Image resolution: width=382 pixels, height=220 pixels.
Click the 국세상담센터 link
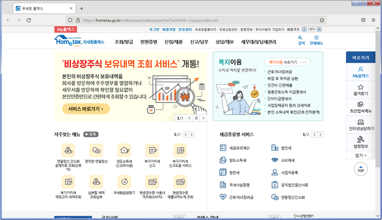coord(228,29)
